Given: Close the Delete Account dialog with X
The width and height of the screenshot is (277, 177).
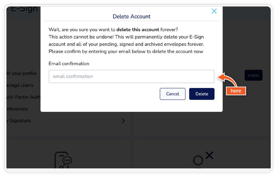Looking at the screenshot, I should click(214, 11).
